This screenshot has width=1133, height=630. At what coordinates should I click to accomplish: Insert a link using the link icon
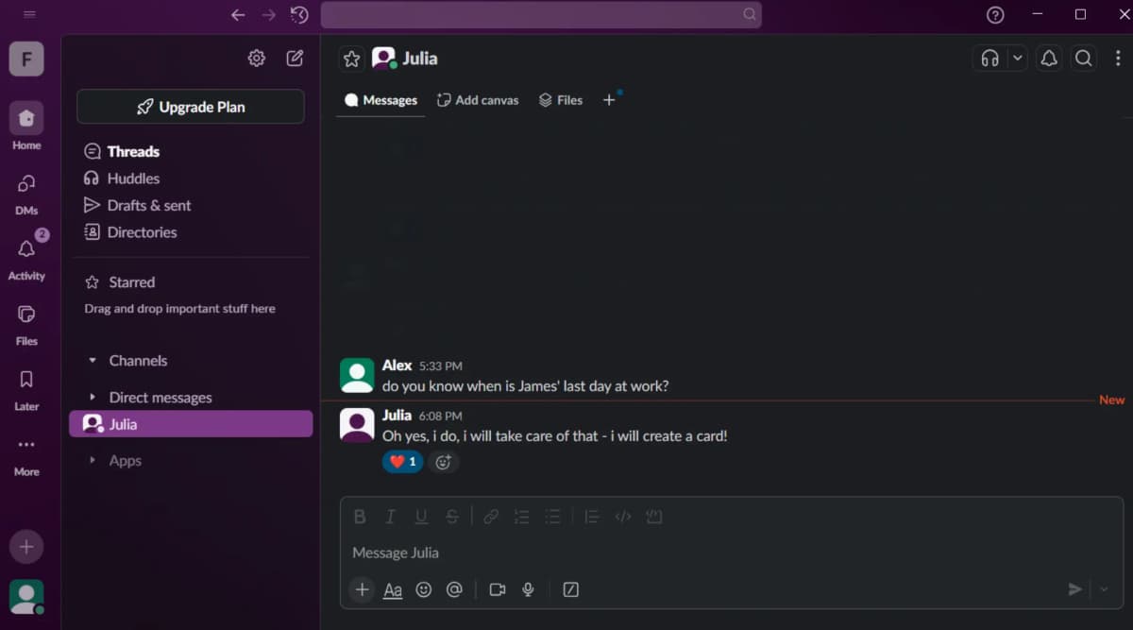click(x=491, y=517)
